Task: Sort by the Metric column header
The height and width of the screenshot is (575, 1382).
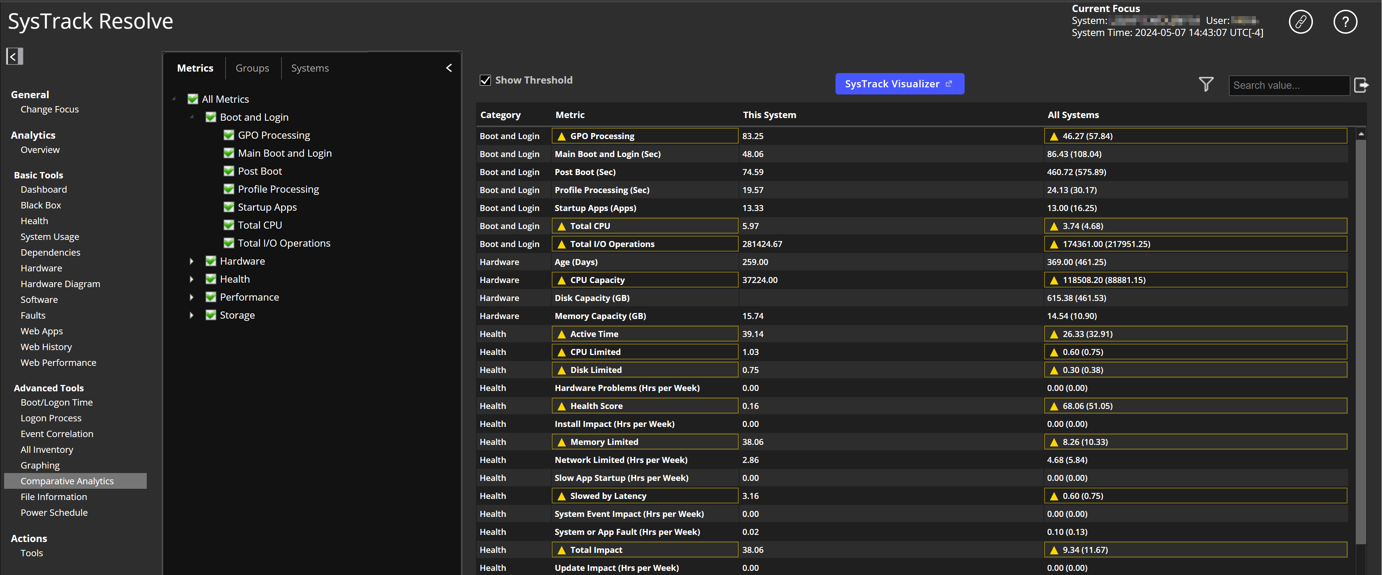Action: [570, 115]
